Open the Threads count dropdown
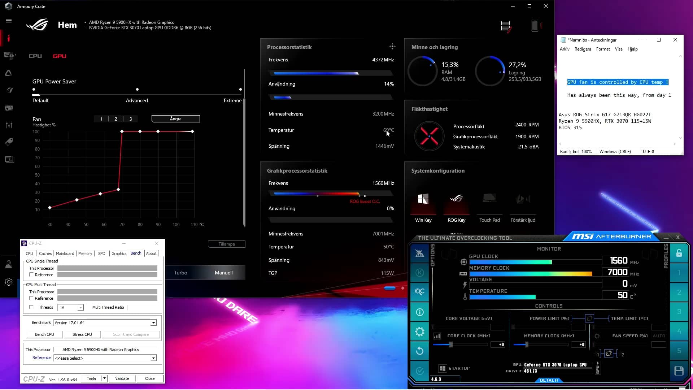 (x=80, y=307)
